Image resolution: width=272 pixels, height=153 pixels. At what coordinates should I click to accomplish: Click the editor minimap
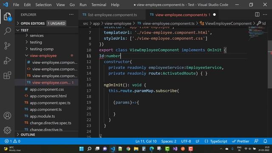pyautogui.click(x=258, y=33)
